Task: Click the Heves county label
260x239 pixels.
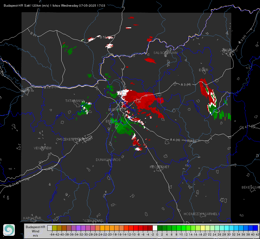Action: pyautogui.click(x=196, y=108)
